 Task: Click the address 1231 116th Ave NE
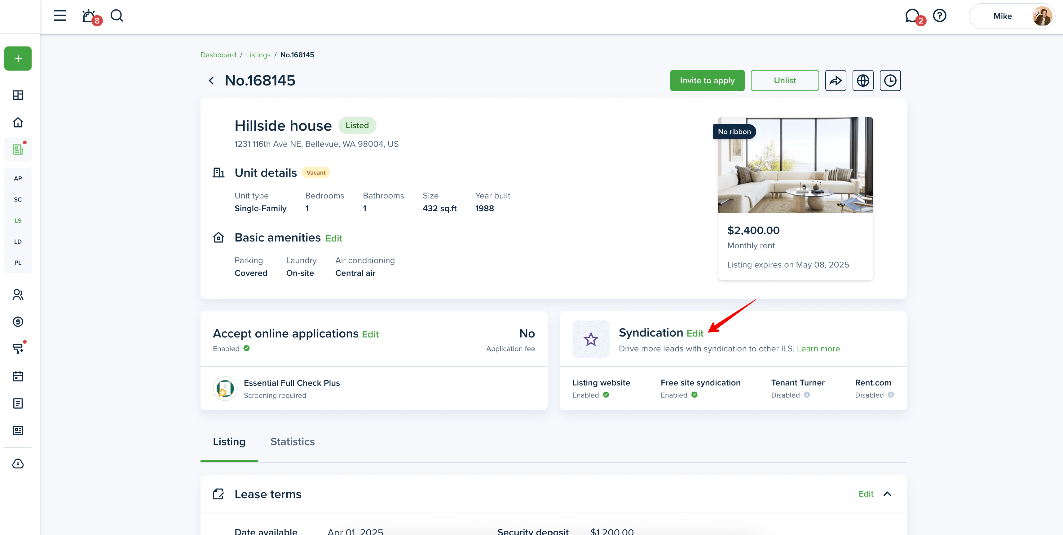(x=316, y=144)
